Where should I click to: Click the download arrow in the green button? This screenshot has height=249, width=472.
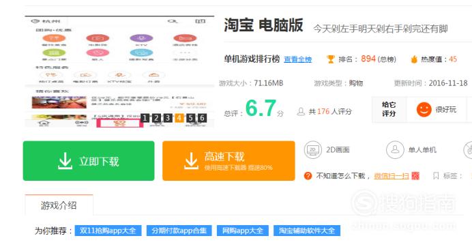pos(65,160)
